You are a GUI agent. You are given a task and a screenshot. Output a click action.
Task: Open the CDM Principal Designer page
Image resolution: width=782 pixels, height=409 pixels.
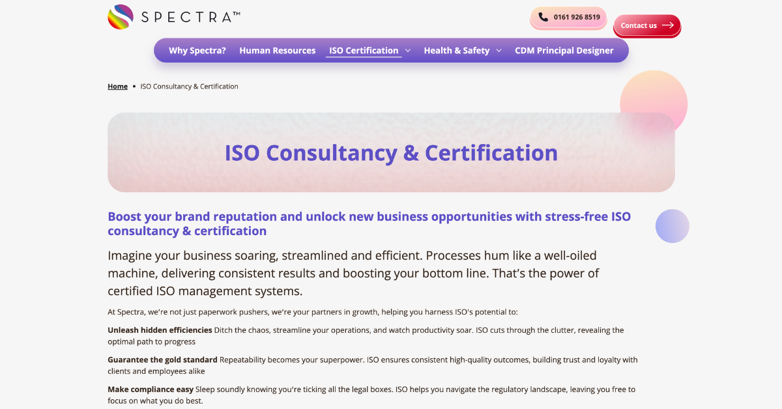click(x=564, y=50)
